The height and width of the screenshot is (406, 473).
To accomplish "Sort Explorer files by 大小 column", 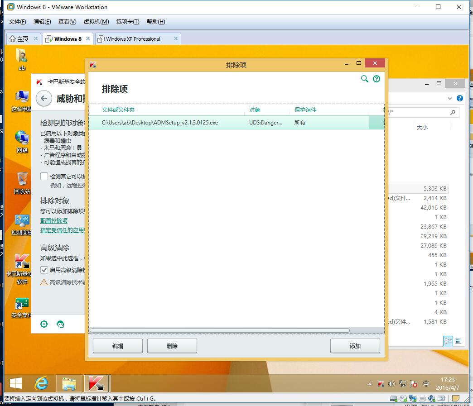I will (422, 128).
